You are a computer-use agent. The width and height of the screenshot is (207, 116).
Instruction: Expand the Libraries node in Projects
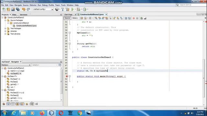click(5, 31)
